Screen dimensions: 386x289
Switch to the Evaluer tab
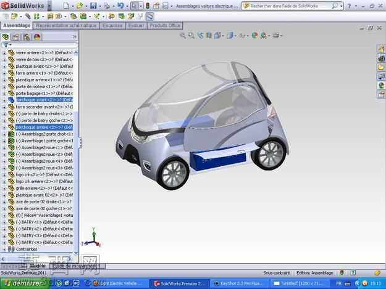click(136, 25)
